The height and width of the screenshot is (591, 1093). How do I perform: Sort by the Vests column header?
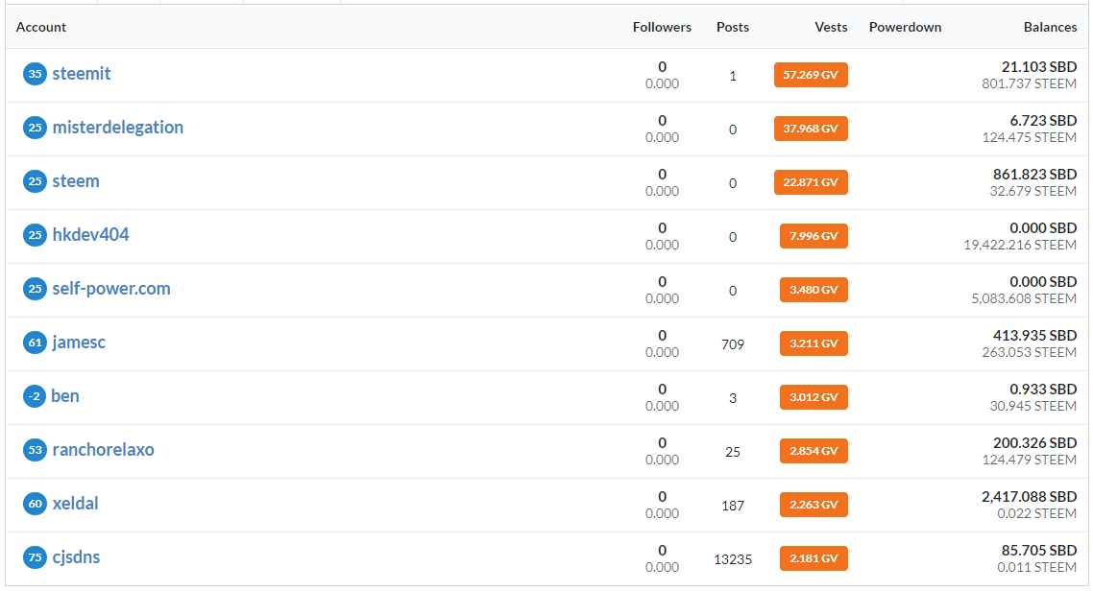[x=831, y=27]
